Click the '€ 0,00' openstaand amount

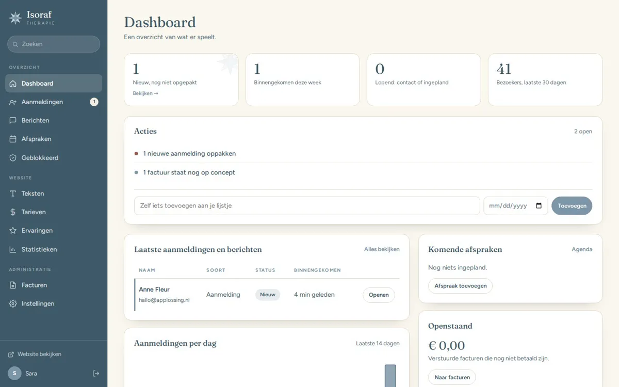coord(446,345)
